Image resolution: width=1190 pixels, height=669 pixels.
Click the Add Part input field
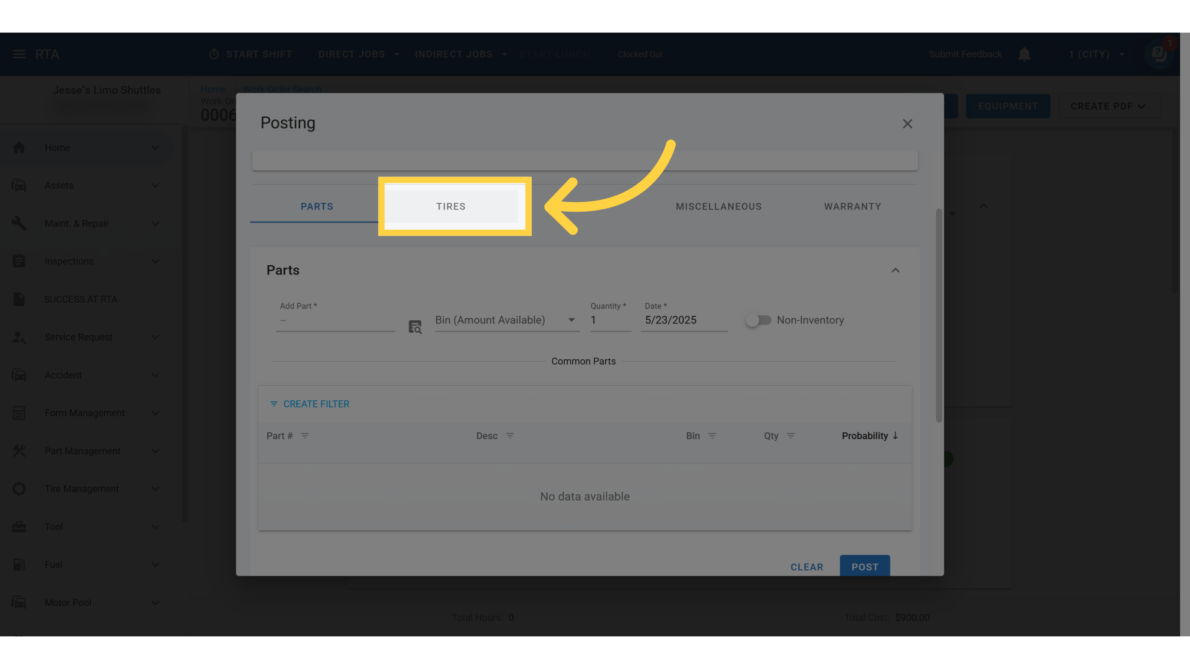335,321
